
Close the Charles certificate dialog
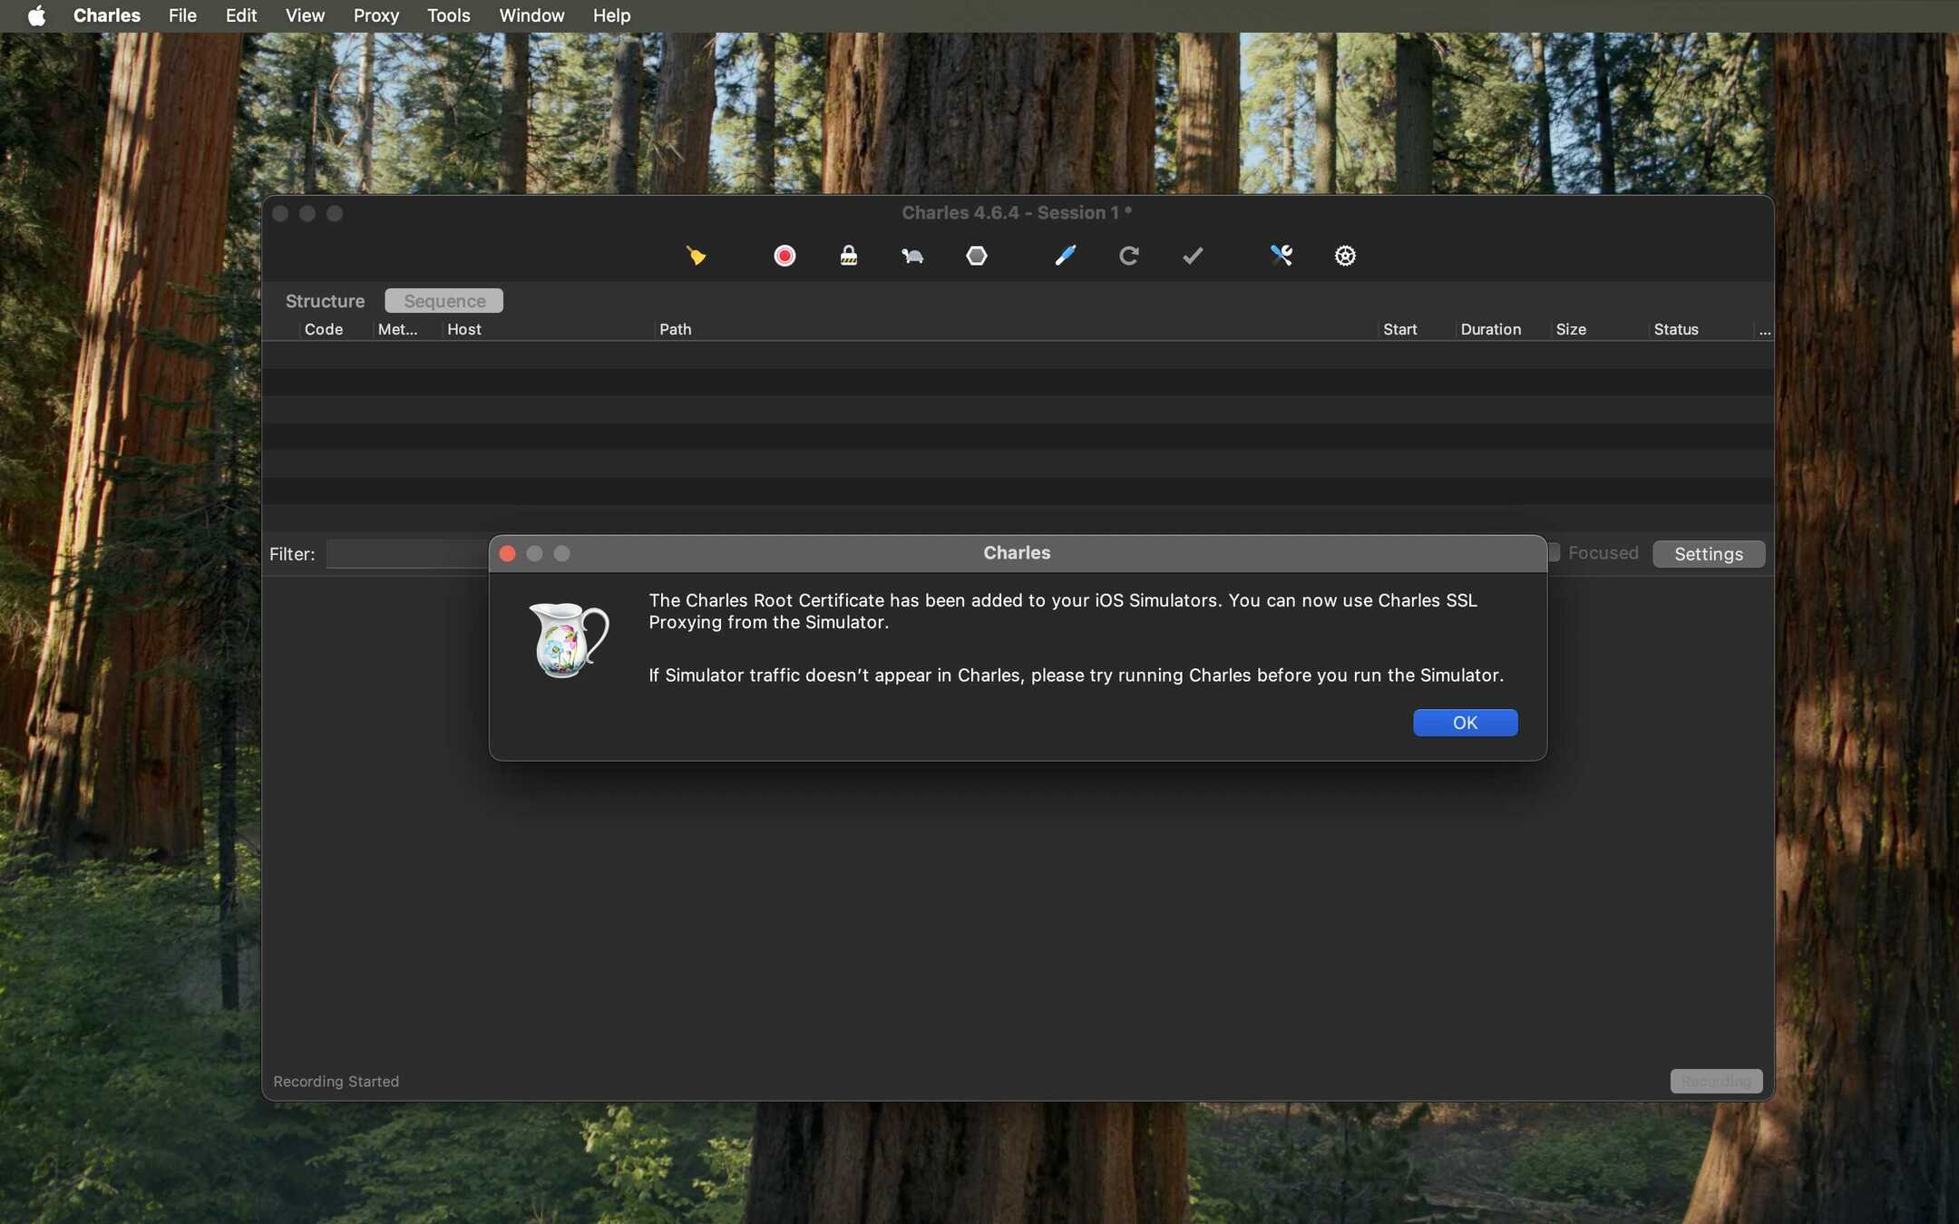(508, 553)
